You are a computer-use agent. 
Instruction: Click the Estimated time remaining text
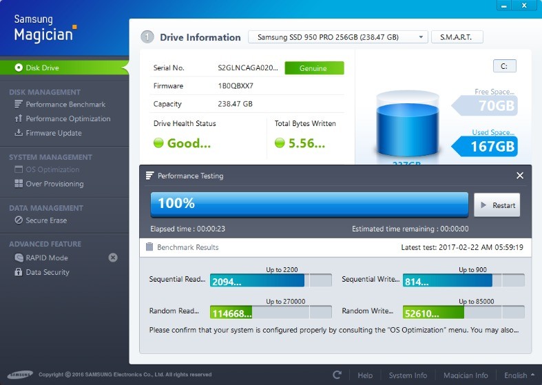410,229
